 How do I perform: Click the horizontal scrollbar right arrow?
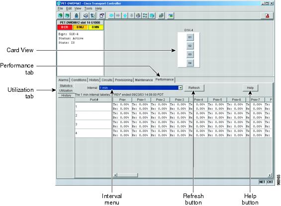tap(270, 175)
